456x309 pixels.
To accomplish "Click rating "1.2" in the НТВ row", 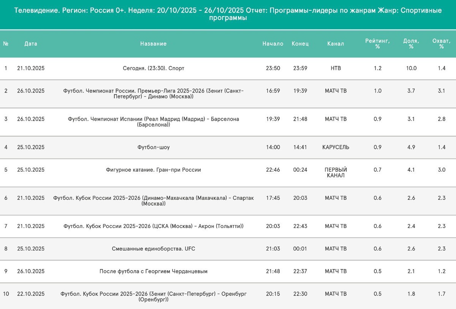I will tap(378, 68).
